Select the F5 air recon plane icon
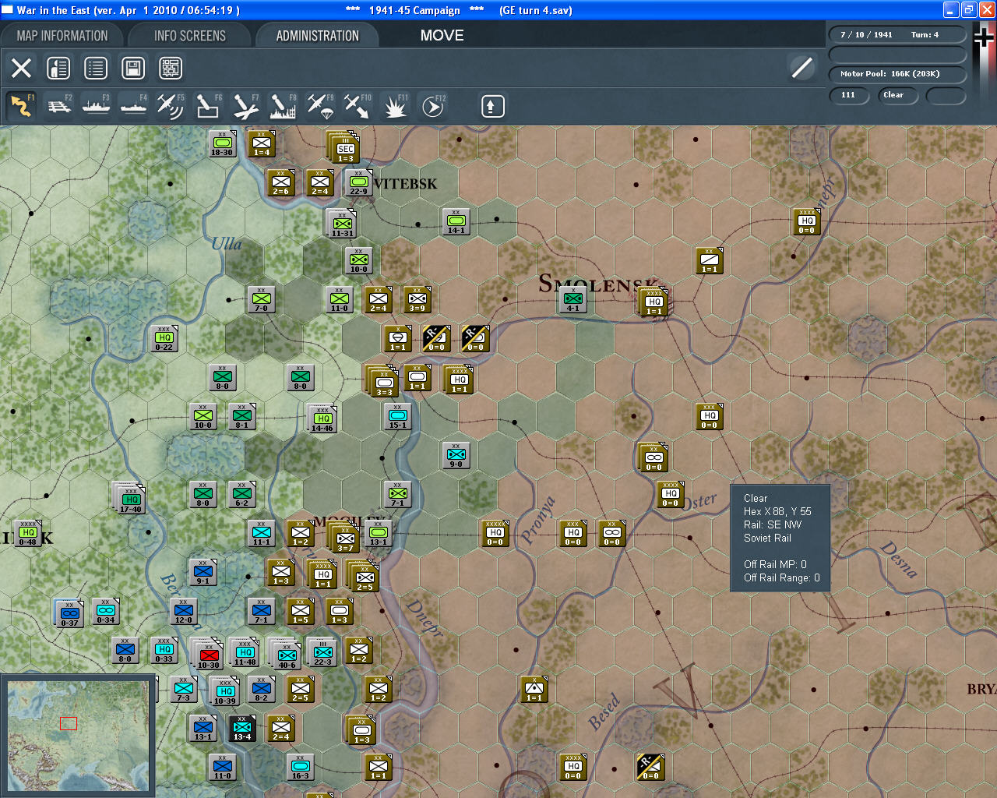Screen dimensions: 997x798 [170, 106]
